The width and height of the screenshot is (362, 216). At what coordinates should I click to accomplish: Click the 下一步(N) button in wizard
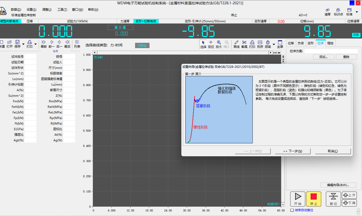click(293, 151)
